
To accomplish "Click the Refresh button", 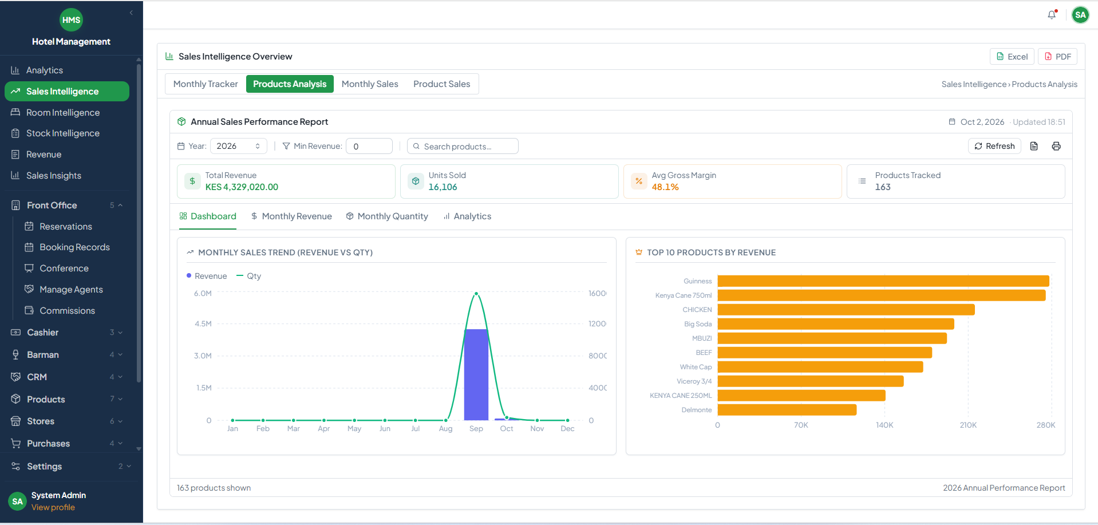I will point(994,146).
